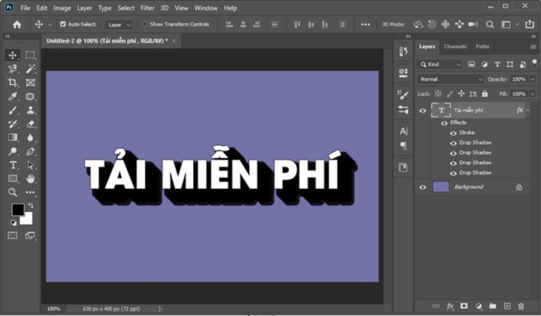
Task: Enable Show Transform Controls checkbox
Action: pyautogui.click(x=145, y=24)
